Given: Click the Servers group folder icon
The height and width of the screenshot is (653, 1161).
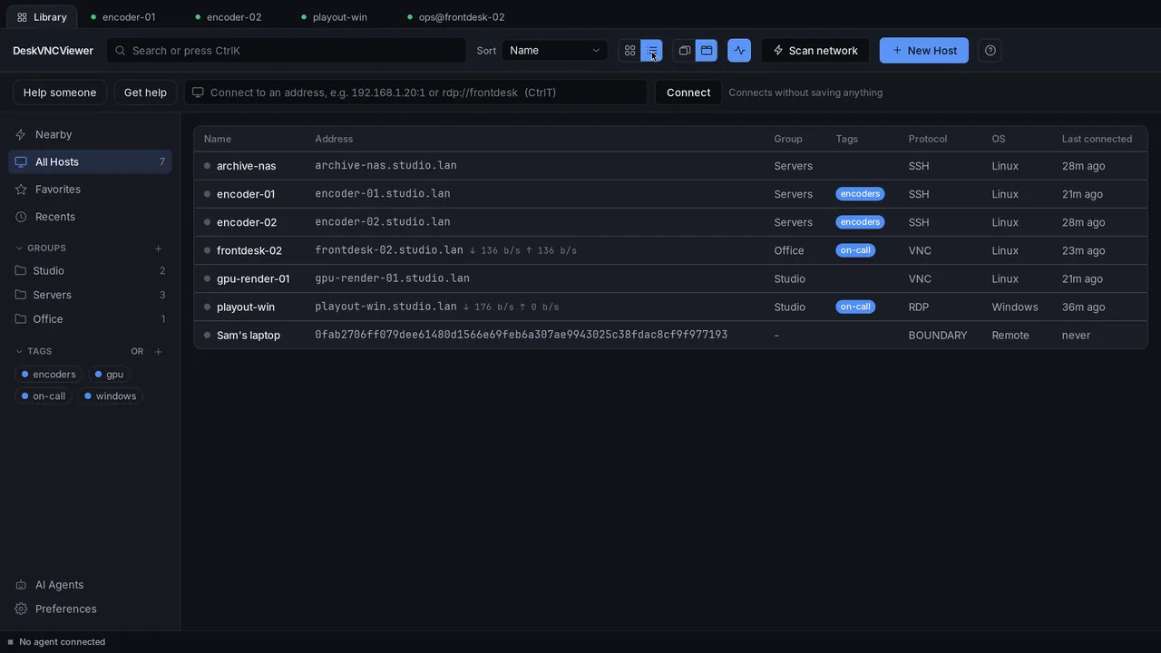Looking at the screenshot, I should [21, 295].
